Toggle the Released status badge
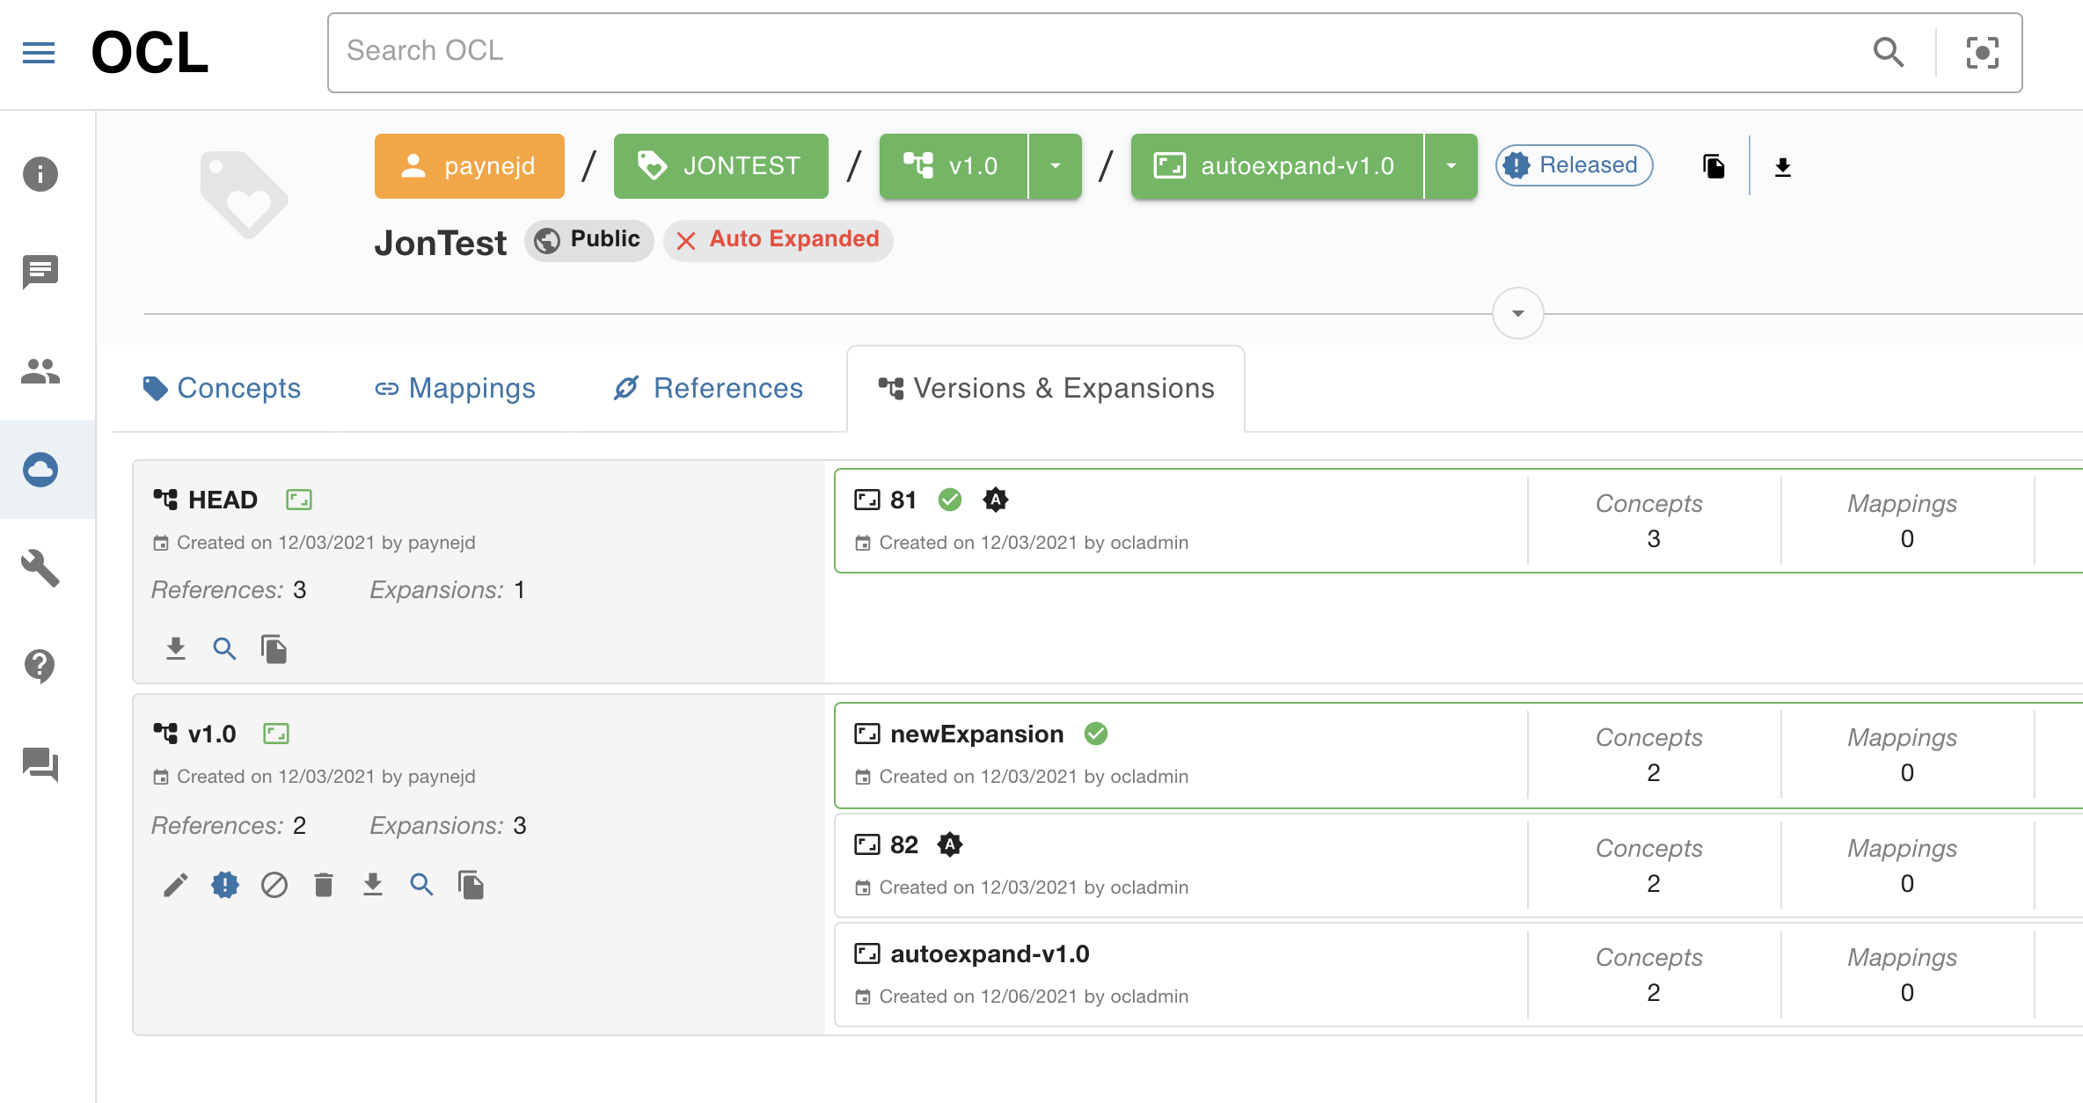 [1573, 164]
